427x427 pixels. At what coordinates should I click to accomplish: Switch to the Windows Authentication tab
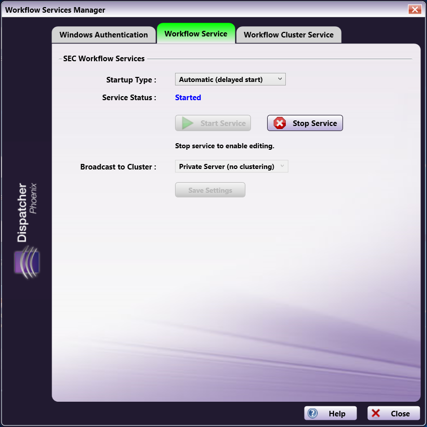pyautogui.click(x=104, y=35)
